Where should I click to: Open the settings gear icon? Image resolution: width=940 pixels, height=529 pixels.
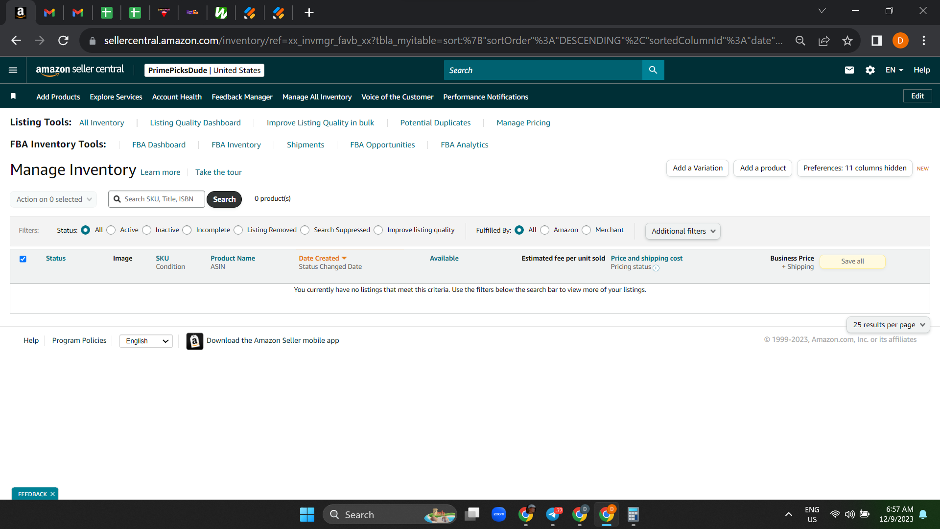[870, 70]
